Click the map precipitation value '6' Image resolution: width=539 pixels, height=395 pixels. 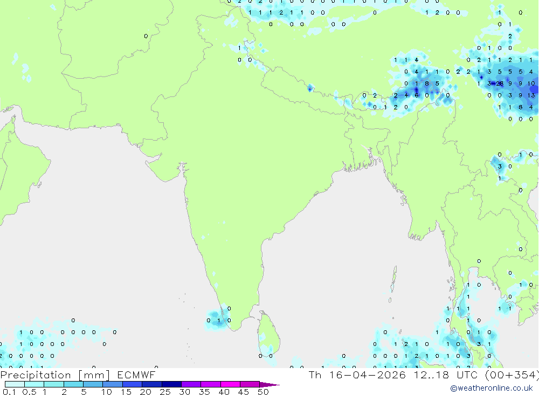tap(417, 95)
